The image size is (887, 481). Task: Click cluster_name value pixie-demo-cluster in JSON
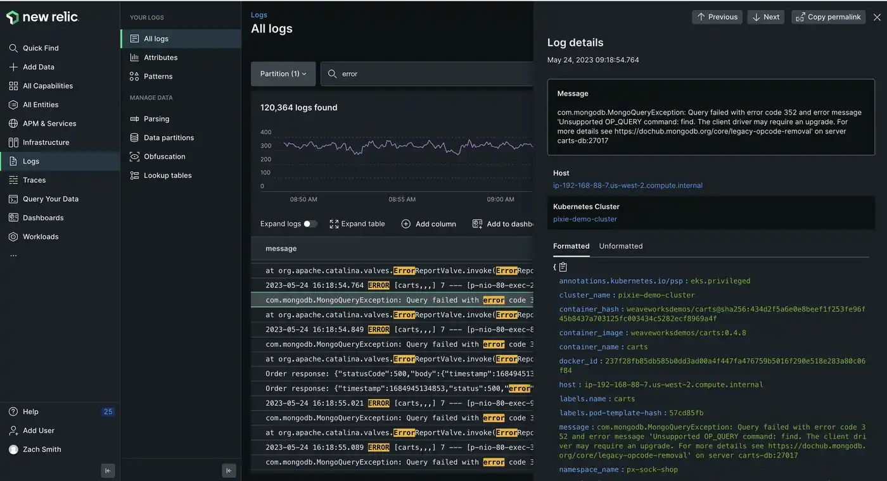[656, 295]
